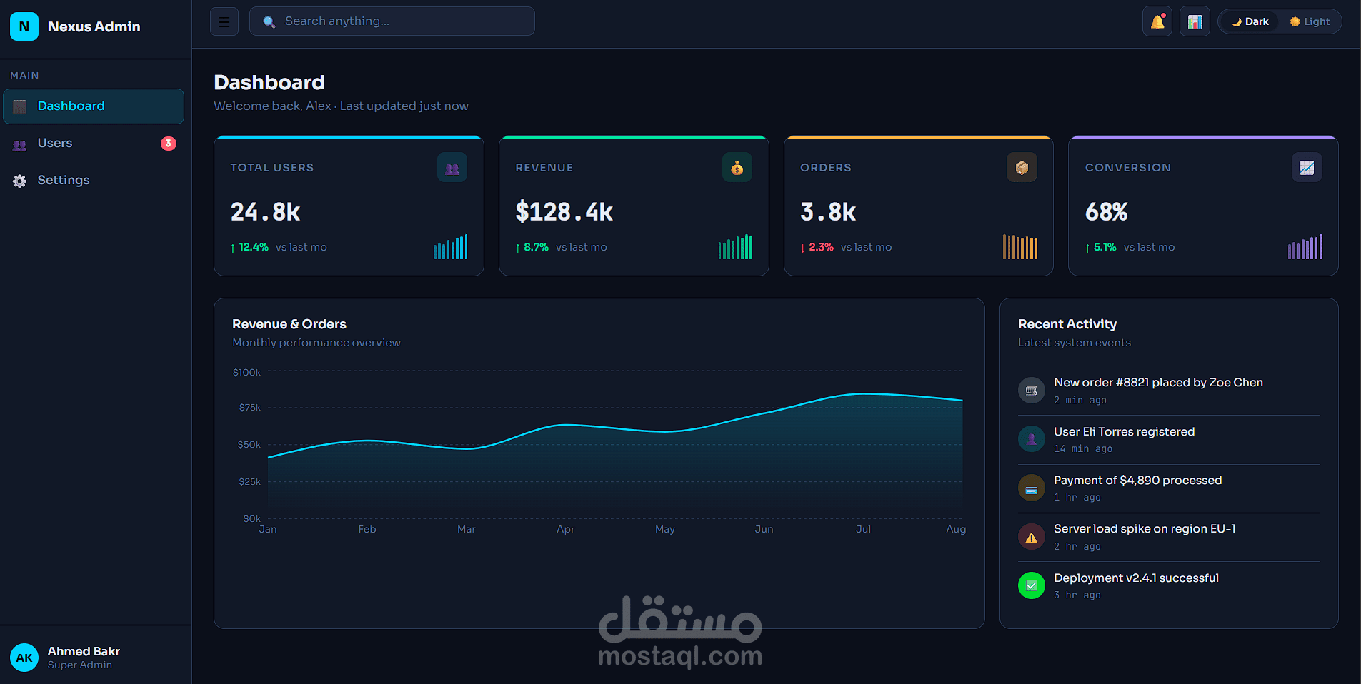Click the Orders package icon
Screen dimensions: 1361x684
coord(1022,168)
